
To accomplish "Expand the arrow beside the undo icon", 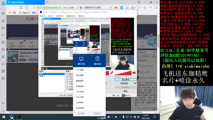I will (x=141, y=8).
